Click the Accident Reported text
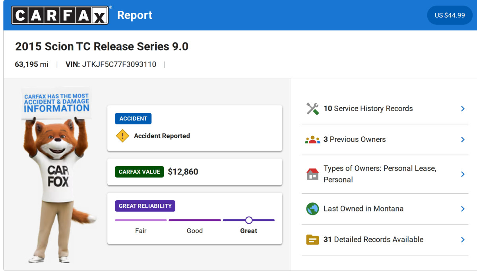The image size is (477, 271). point(162,136)
